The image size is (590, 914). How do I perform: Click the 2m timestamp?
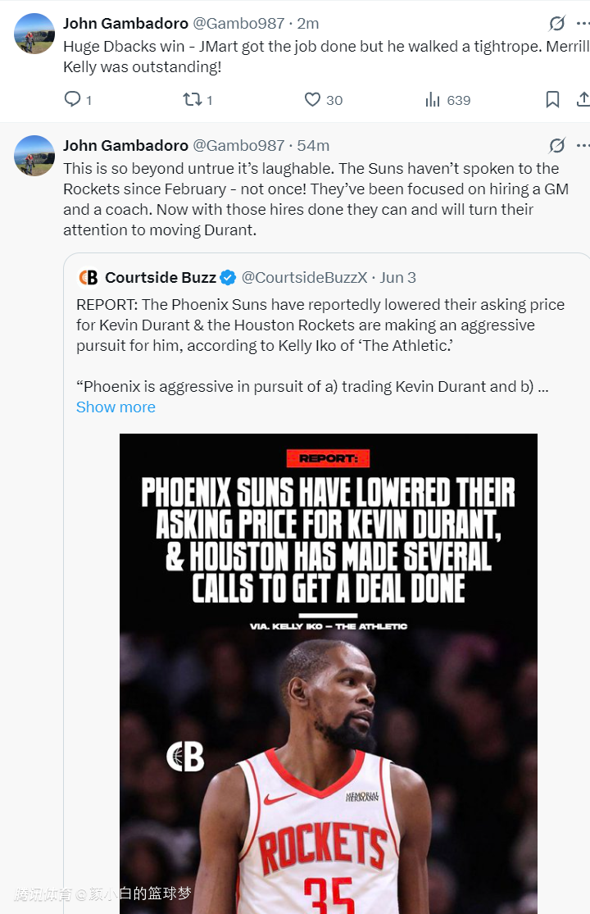tap(308, 23)
